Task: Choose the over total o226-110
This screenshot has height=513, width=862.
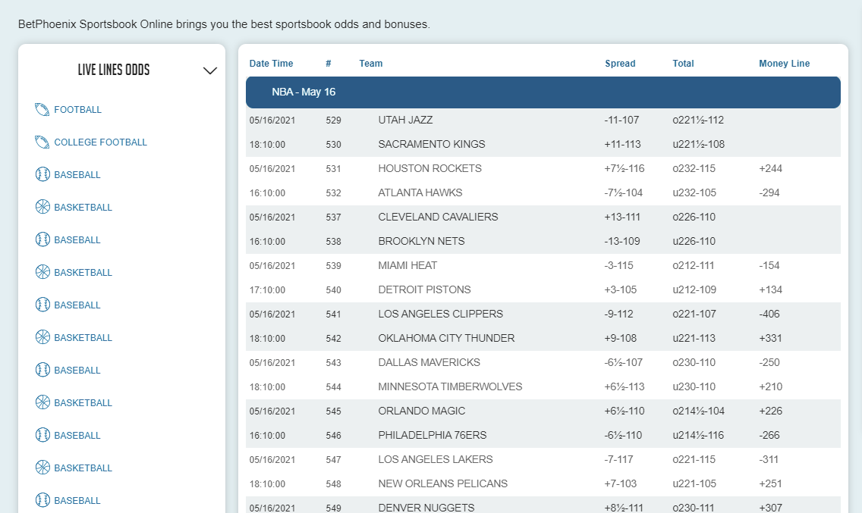Action: tap(694, 217)
